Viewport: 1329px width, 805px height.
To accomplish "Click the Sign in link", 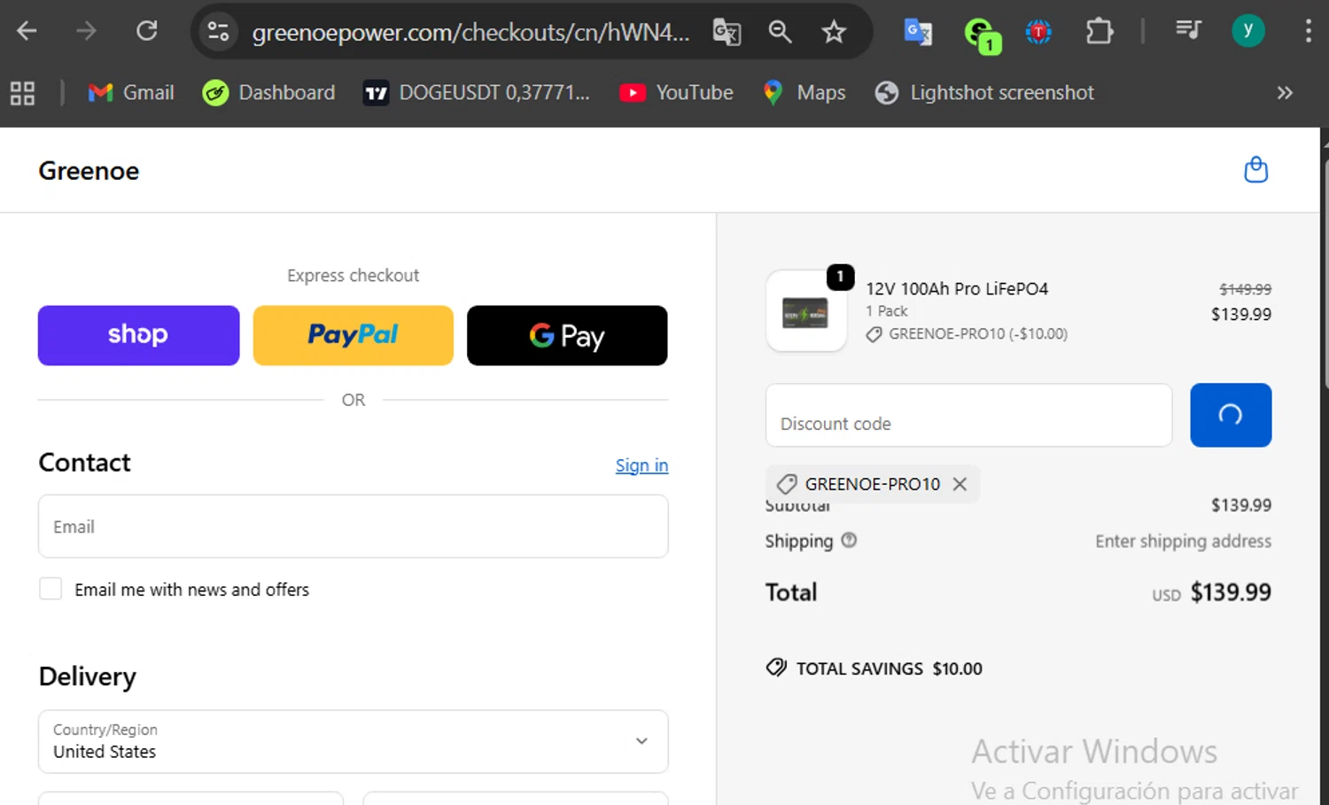I will (x=641, y=465).
